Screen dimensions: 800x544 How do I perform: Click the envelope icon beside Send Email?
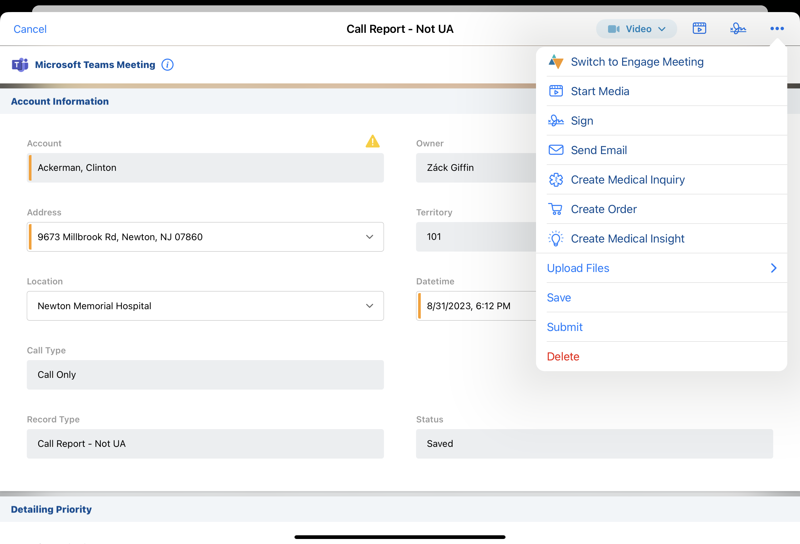pos(555,150)
